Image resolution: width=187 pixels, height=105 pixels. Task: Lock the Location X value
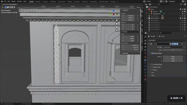click(x=138, y=15)
